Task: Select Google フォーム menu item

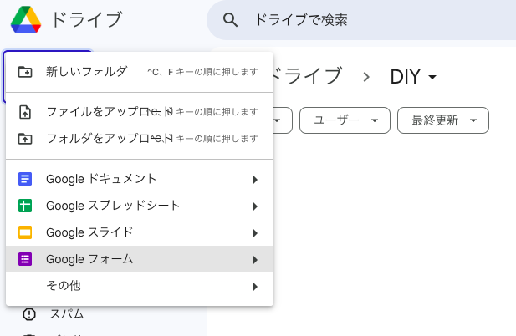Action: click(140, 259)
